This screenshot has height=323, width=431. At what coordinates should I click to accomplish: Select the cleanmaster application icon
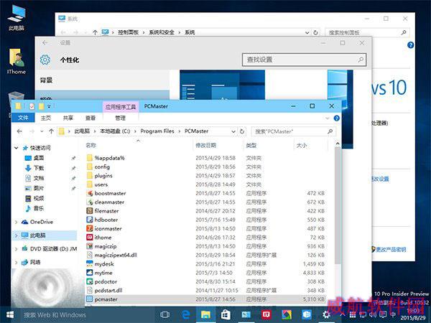(90, 202)
